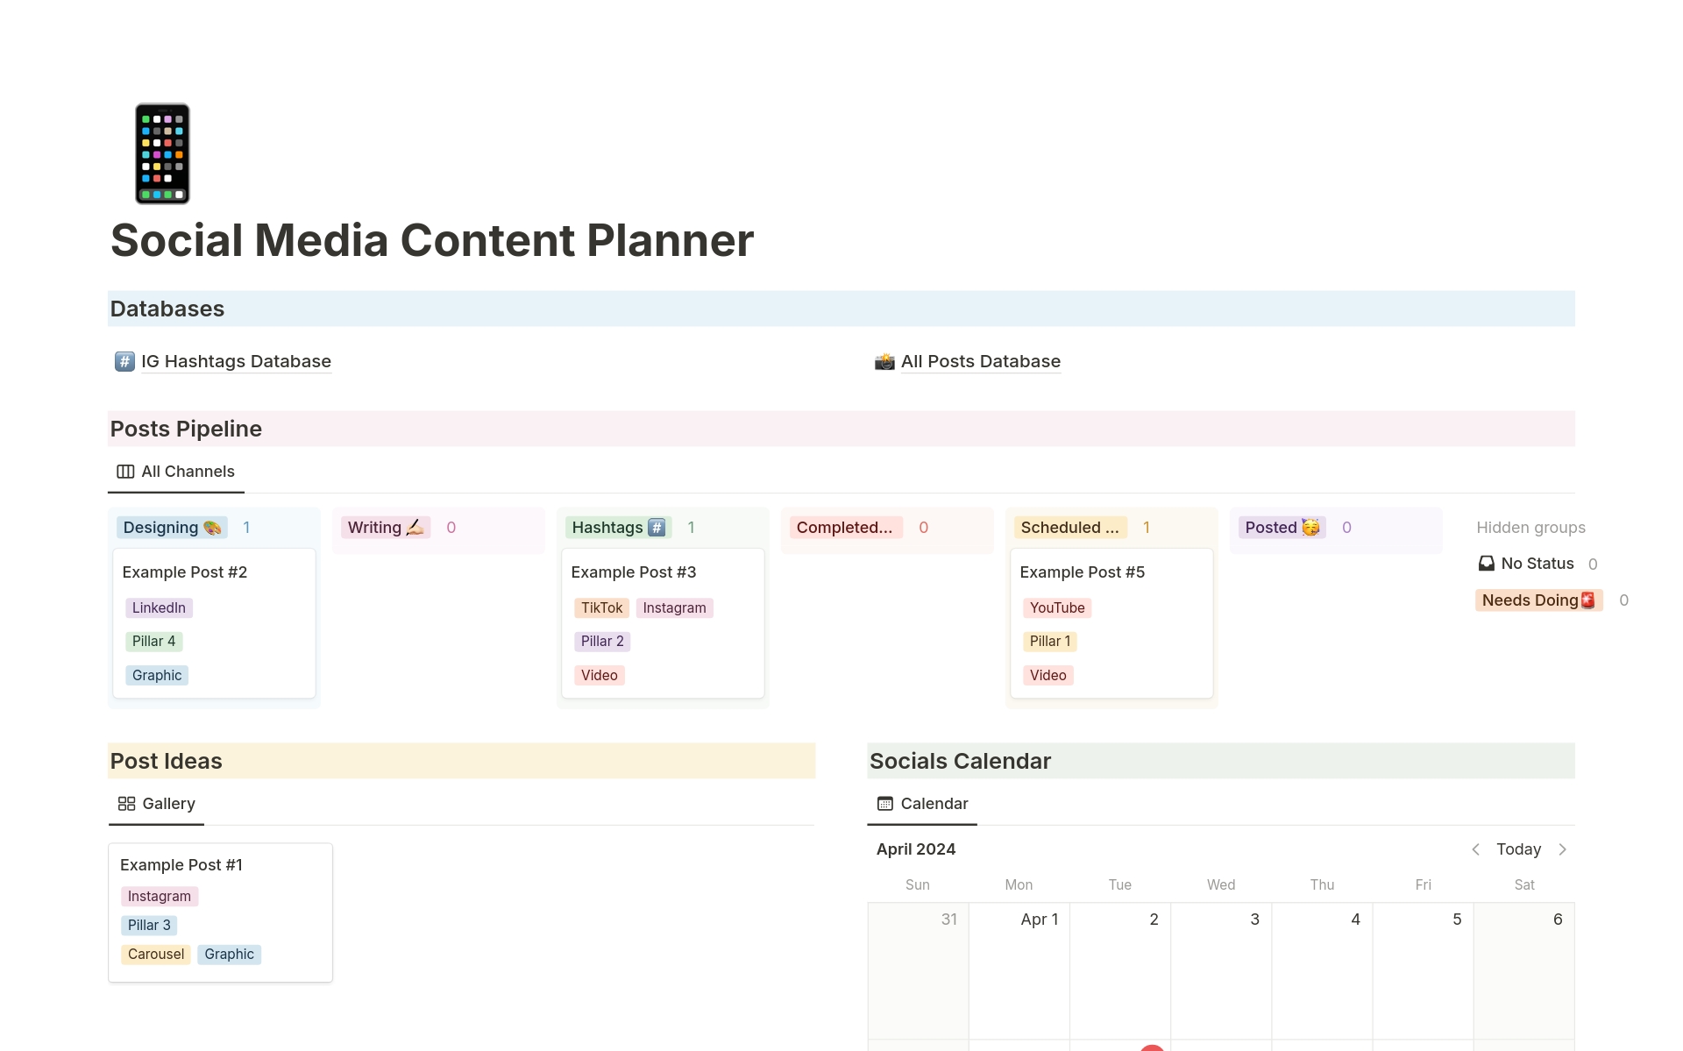Viewport: 1683px width, 1051px height.
Task: Toggle visibility of Completed column
Action: pyautogui.click(x=844, y=527)
